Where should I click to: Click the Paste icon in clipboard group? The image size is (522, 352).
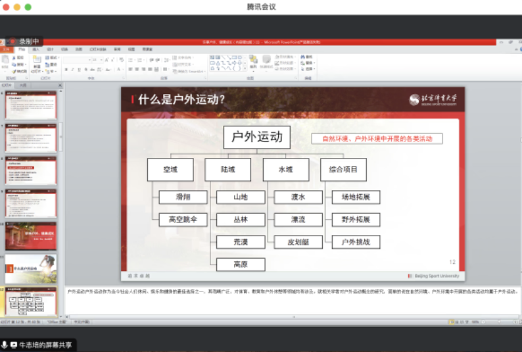[6, 61]
